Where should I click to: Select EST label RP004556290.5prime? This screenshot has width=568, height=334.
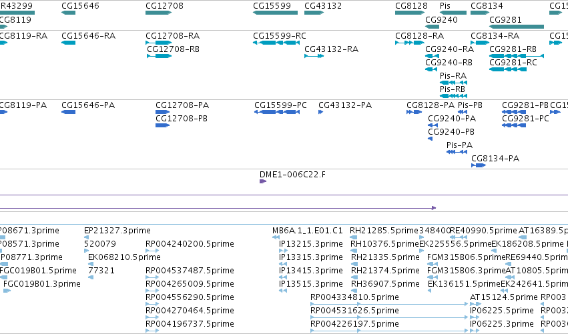[x=190, y=297]
